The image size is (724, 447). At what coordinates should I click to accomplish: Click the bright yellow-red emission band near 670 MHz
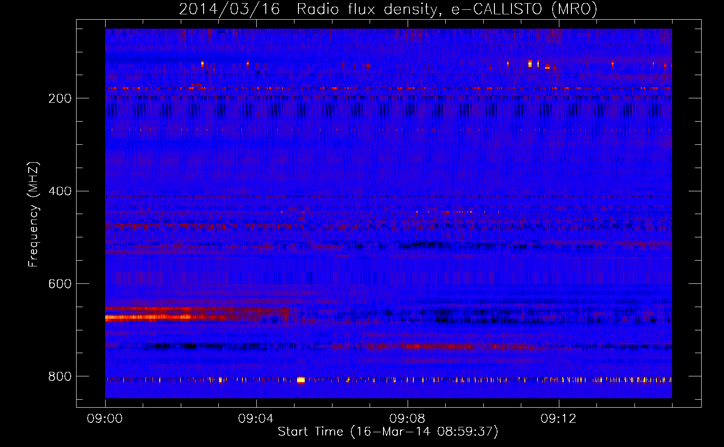pyautogui.click(x=166, y=318)
